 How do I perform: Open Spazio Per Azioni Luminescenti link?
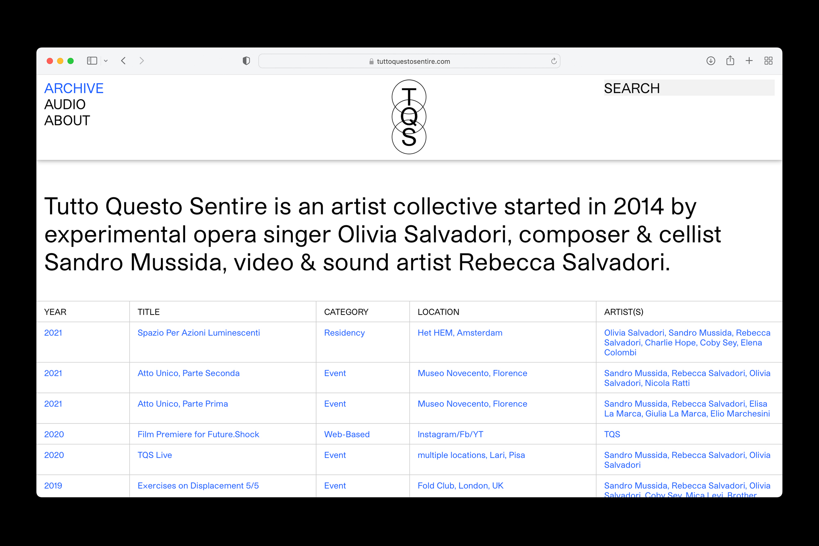pyautogui.click(x=199, y=333)
